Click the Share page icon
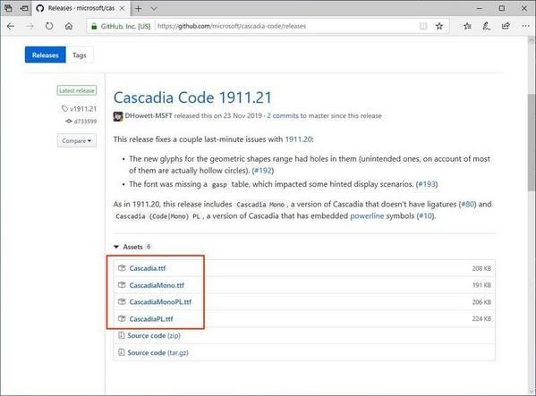Viewport: 536px width, 396px height. click(x=506, y=26)
